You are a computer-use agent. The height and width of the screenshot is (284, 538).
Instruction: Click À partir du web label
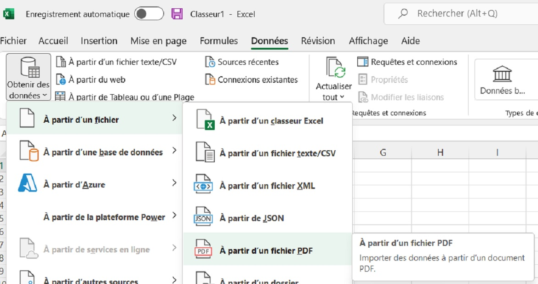[x=97, y=80]
